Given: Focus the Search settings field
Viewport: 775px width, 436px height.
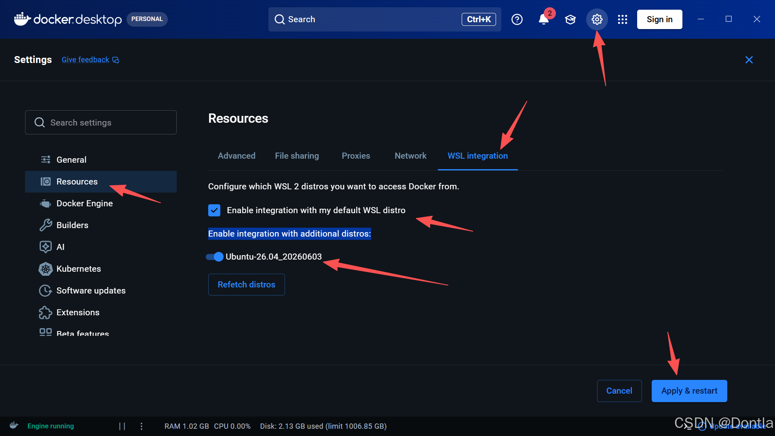Looking at the screenshot, I should 101,122.
